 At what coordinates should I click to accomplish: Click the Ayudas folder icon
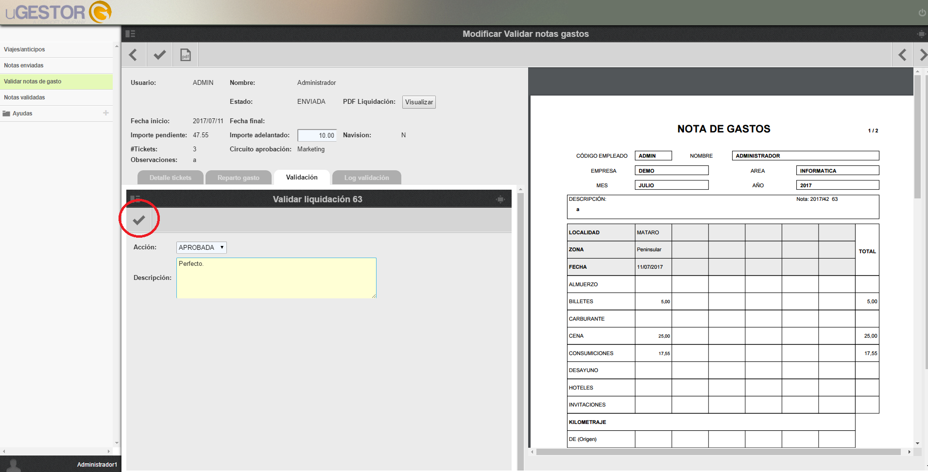[x=6, y=114]
